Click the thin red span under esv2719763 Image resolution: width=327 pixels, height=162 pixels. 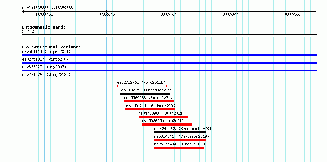(142, 86)
